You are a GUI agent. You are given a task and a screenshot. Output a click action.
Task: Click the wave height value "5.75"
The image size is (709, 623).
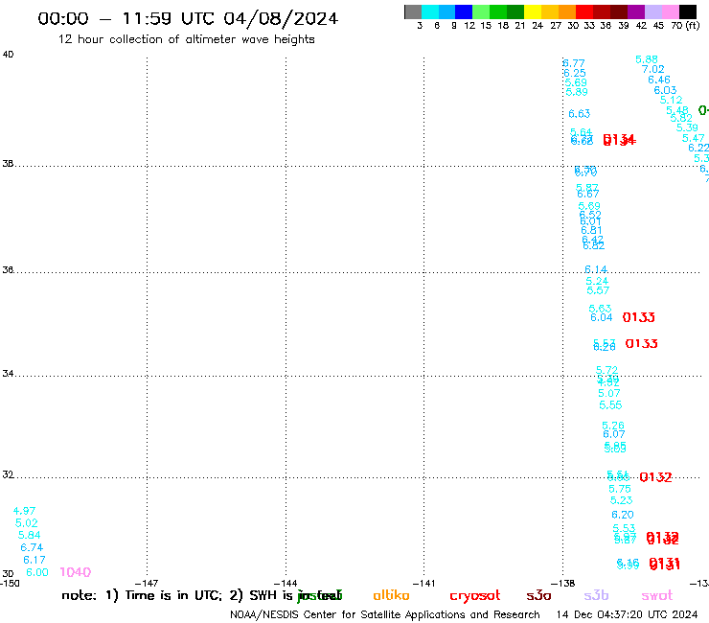(x=620, y=490)
